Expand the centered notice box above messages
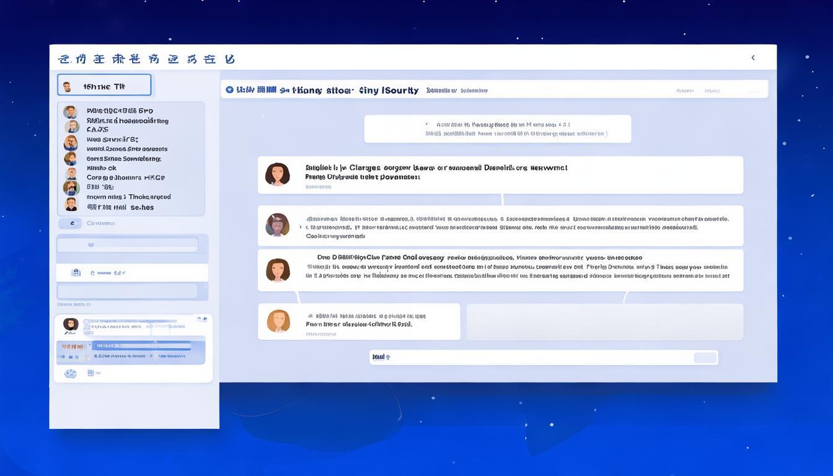The image size is (833, 476). [x=497, y=129]
